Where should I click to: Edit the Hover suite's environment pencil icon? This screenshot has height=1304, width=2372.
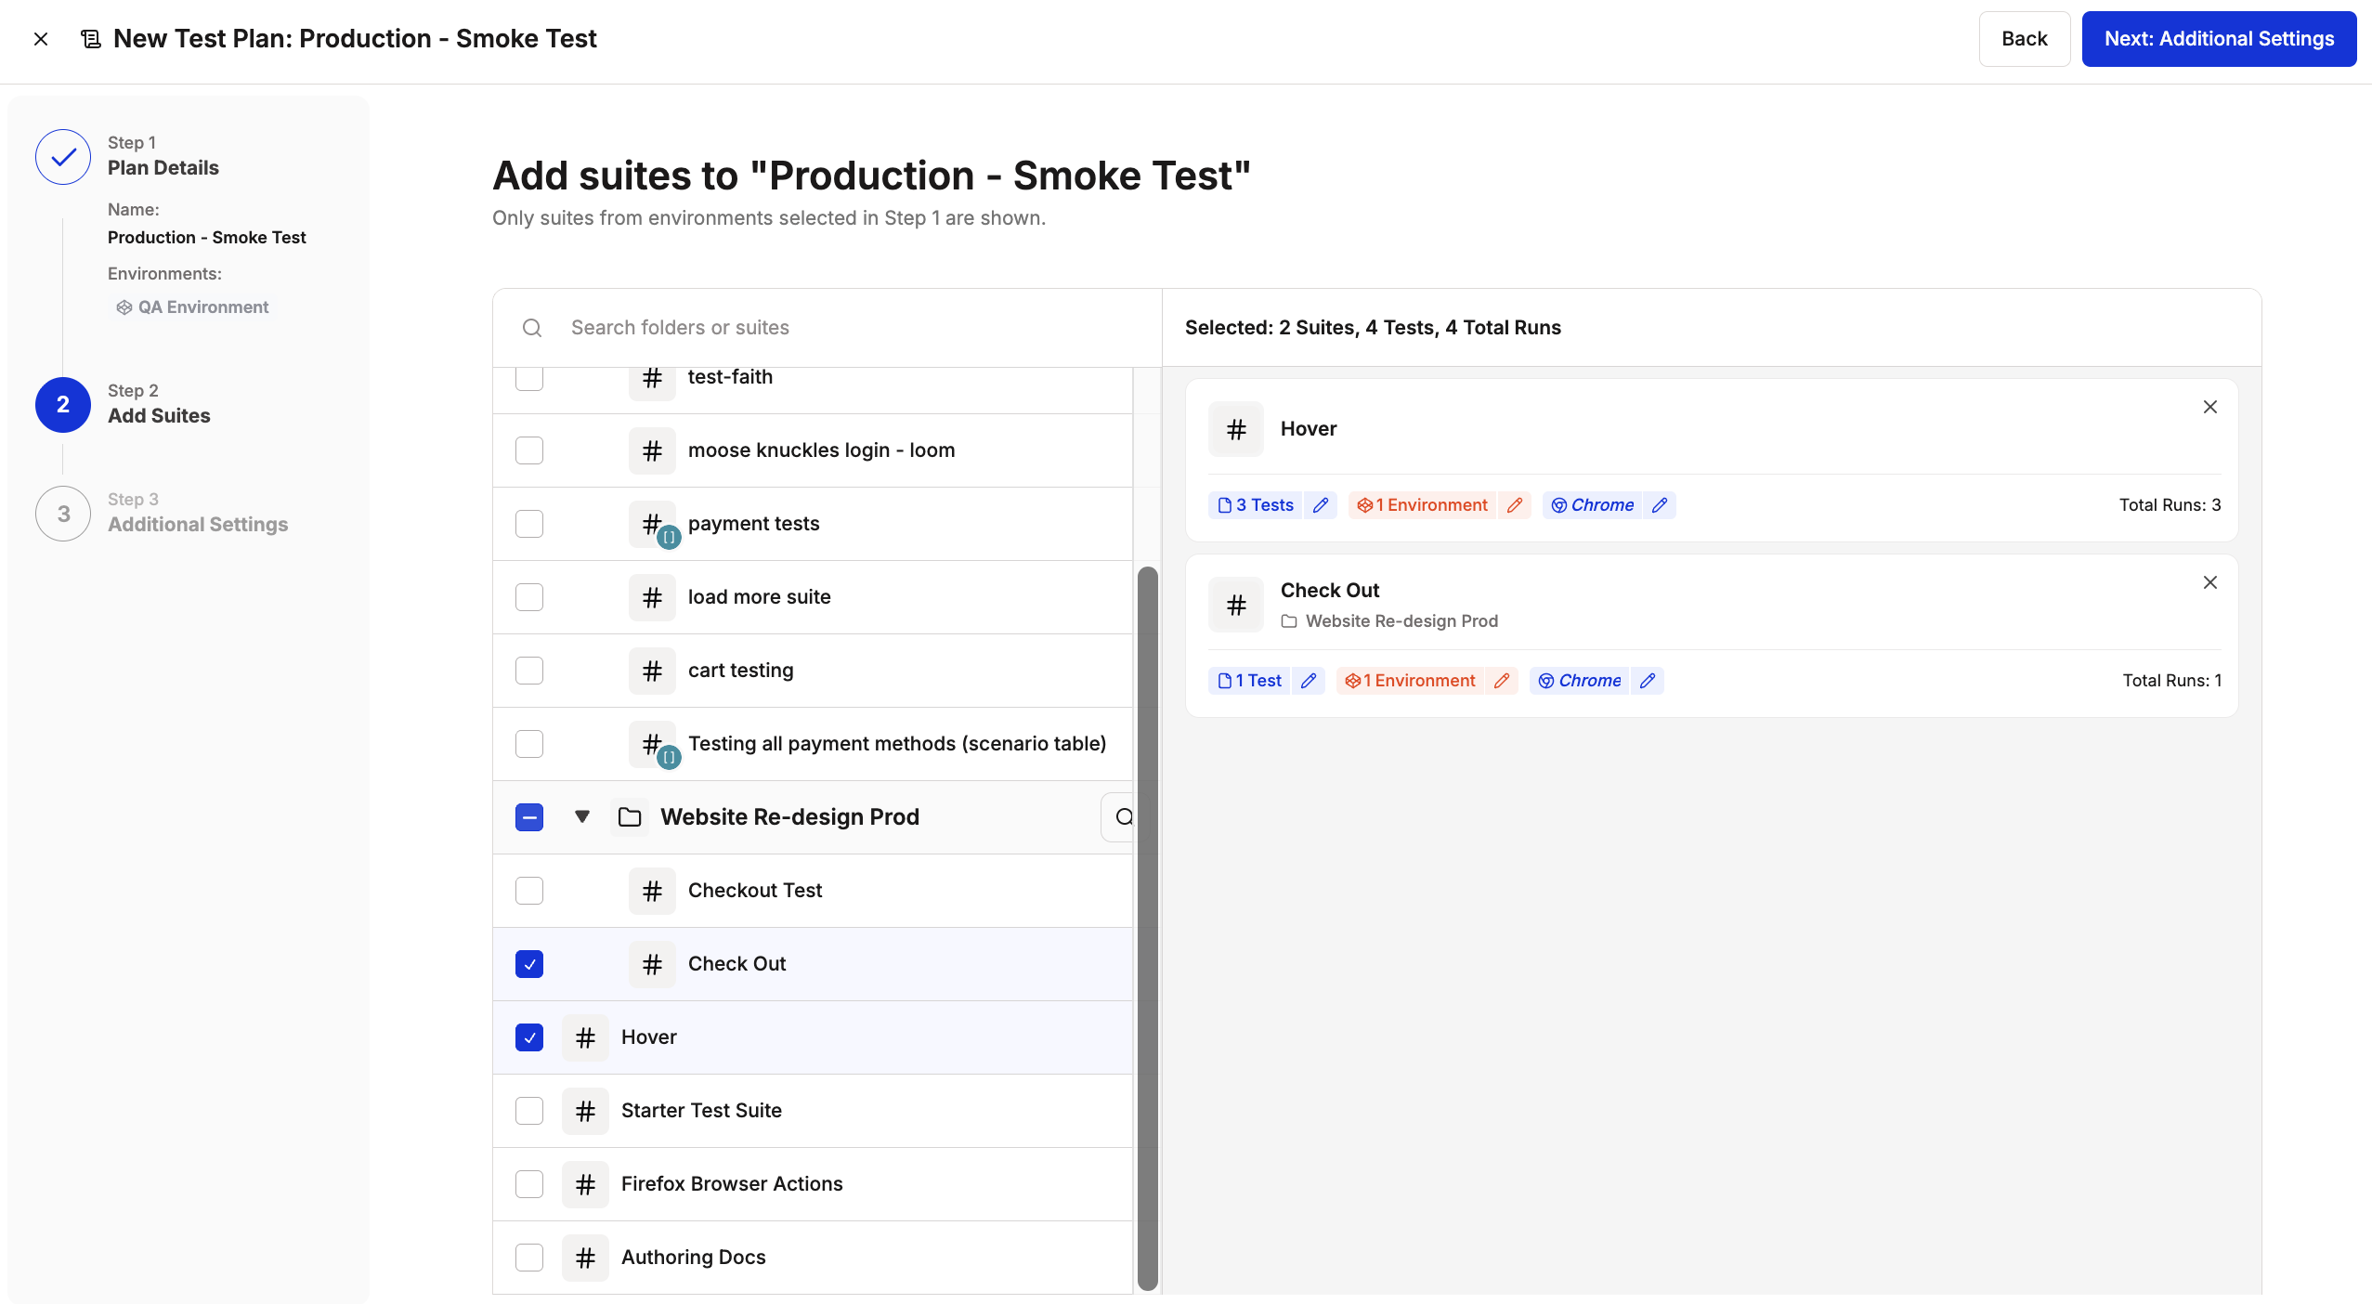pyautogui.click(x=1515, y=505)
